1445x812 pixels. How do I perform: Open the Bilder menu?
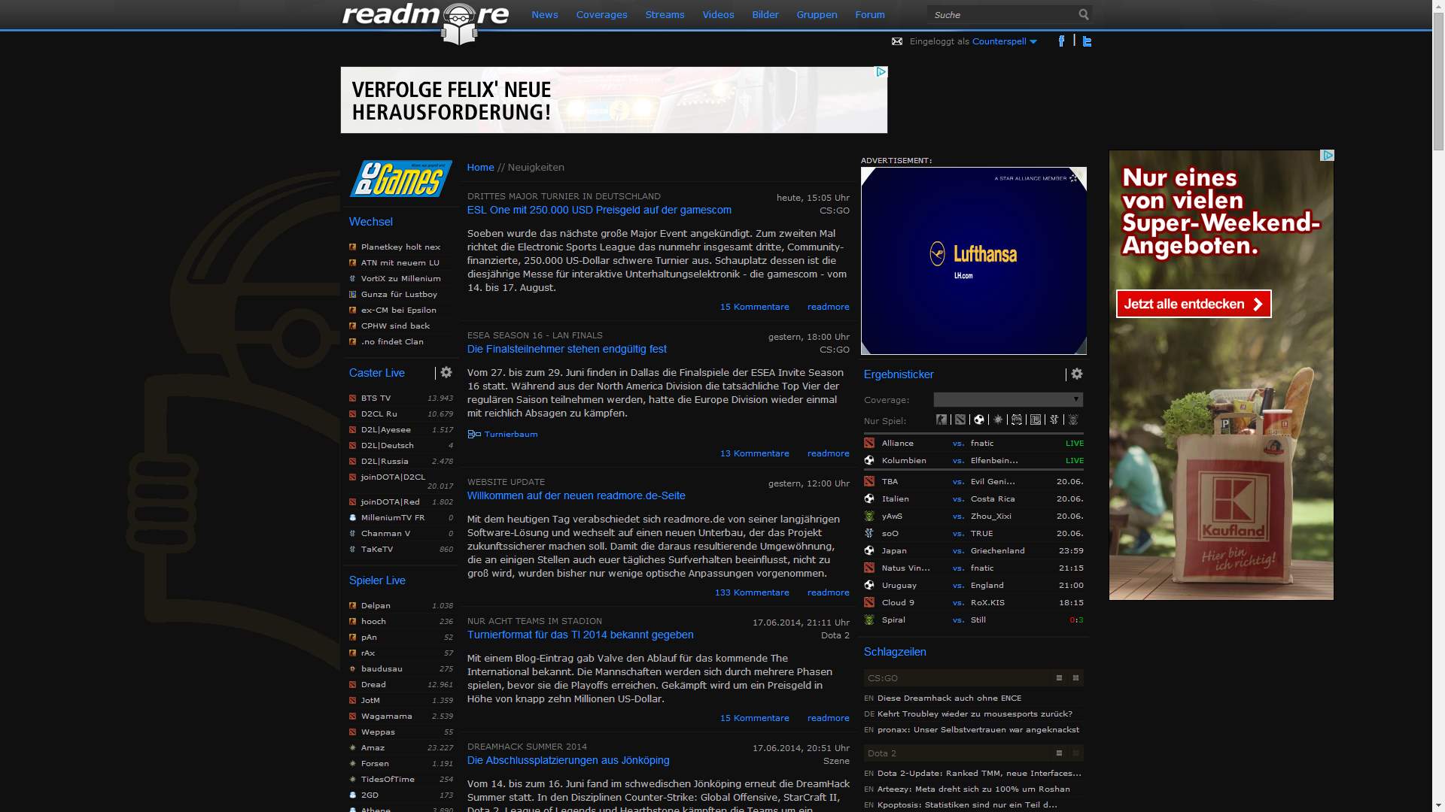(x=765, y=14)
